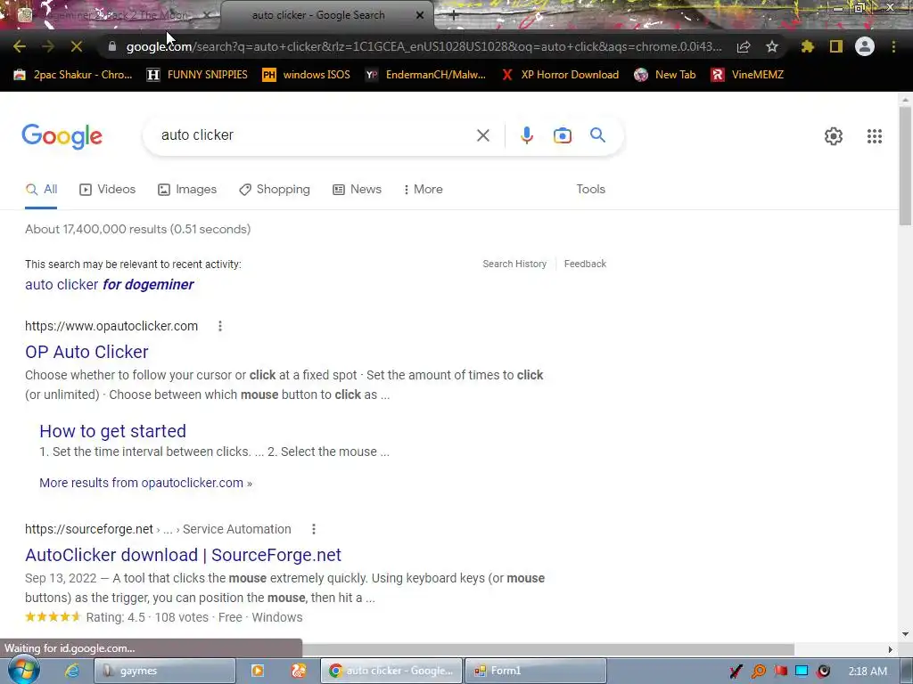This screenshot has width=913, height=684.
Task: Launch Internet Explorer from the taskbar
Action: pyautogui.click(x=72, y=671)
